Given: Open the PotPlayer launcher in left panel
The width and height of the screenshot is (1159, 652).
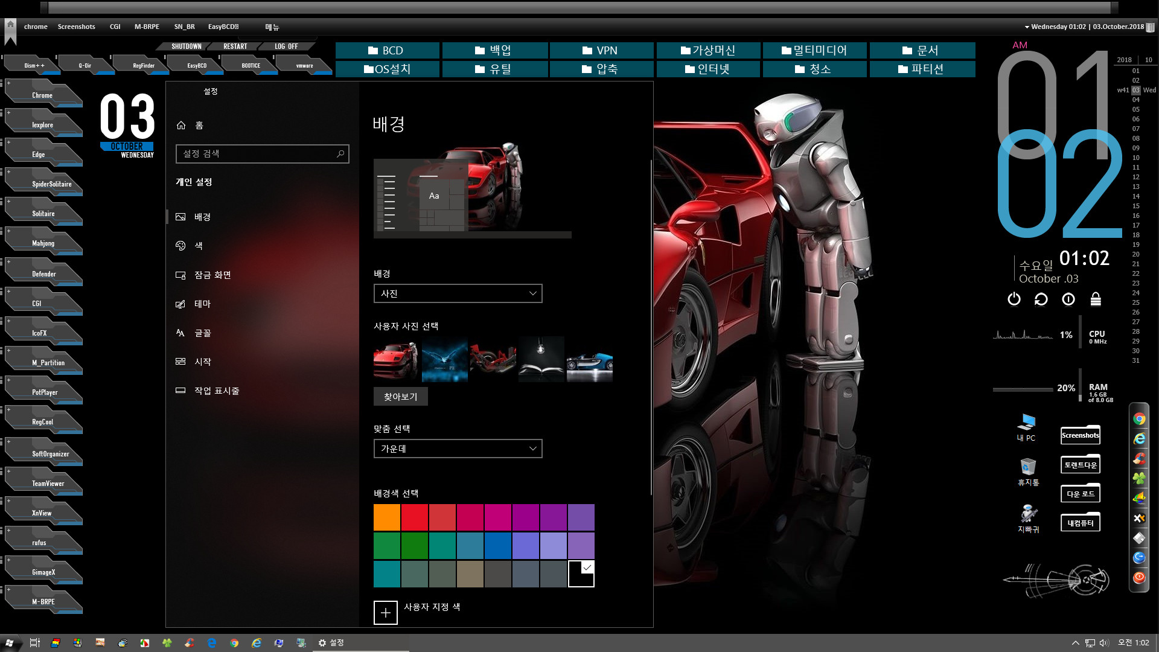Looking at the screenshot, I should coord(43,392).
